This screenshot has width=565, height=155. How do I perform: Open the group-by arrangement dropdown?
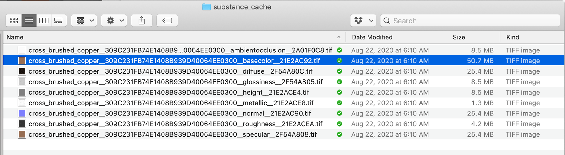point(84,21)
